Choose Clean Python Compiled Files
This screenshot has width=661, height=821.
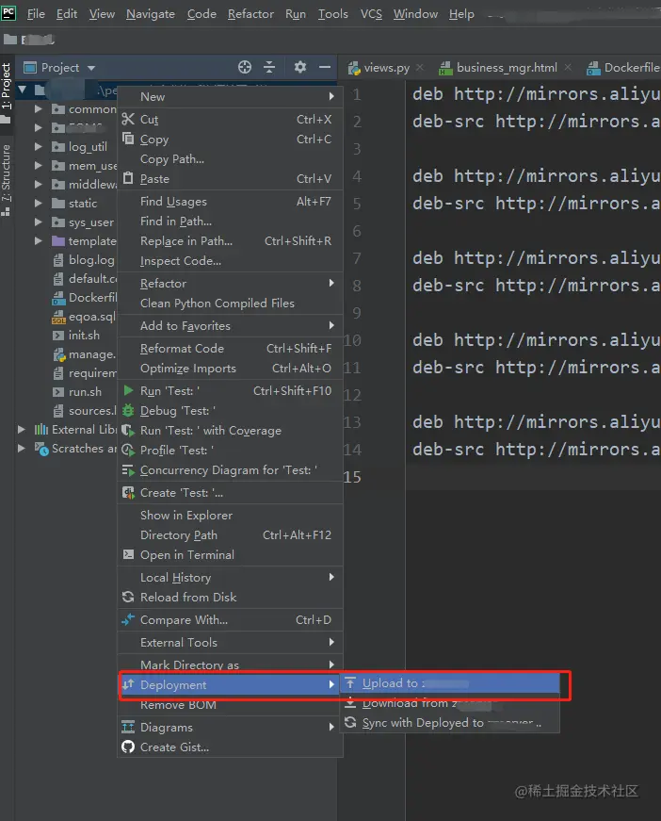coord(230,304)
